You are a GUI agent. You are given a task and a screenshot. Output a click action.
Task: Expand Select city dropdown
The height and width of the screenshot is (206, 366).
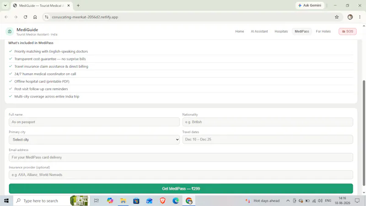pyautogui.click(x=94, y=140)
